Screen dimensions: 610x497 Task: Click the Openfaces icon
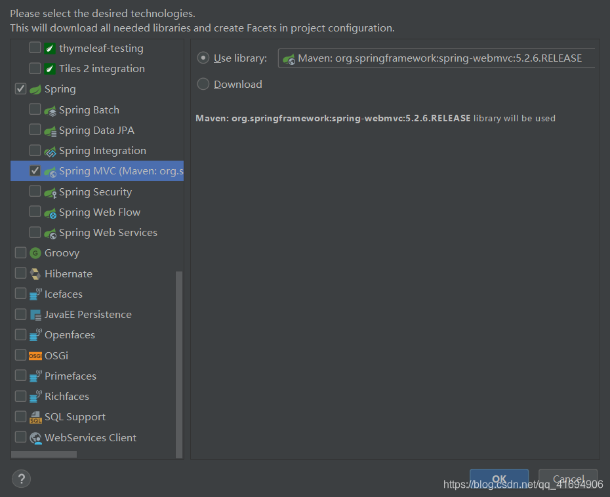click(x=35, y=335)
